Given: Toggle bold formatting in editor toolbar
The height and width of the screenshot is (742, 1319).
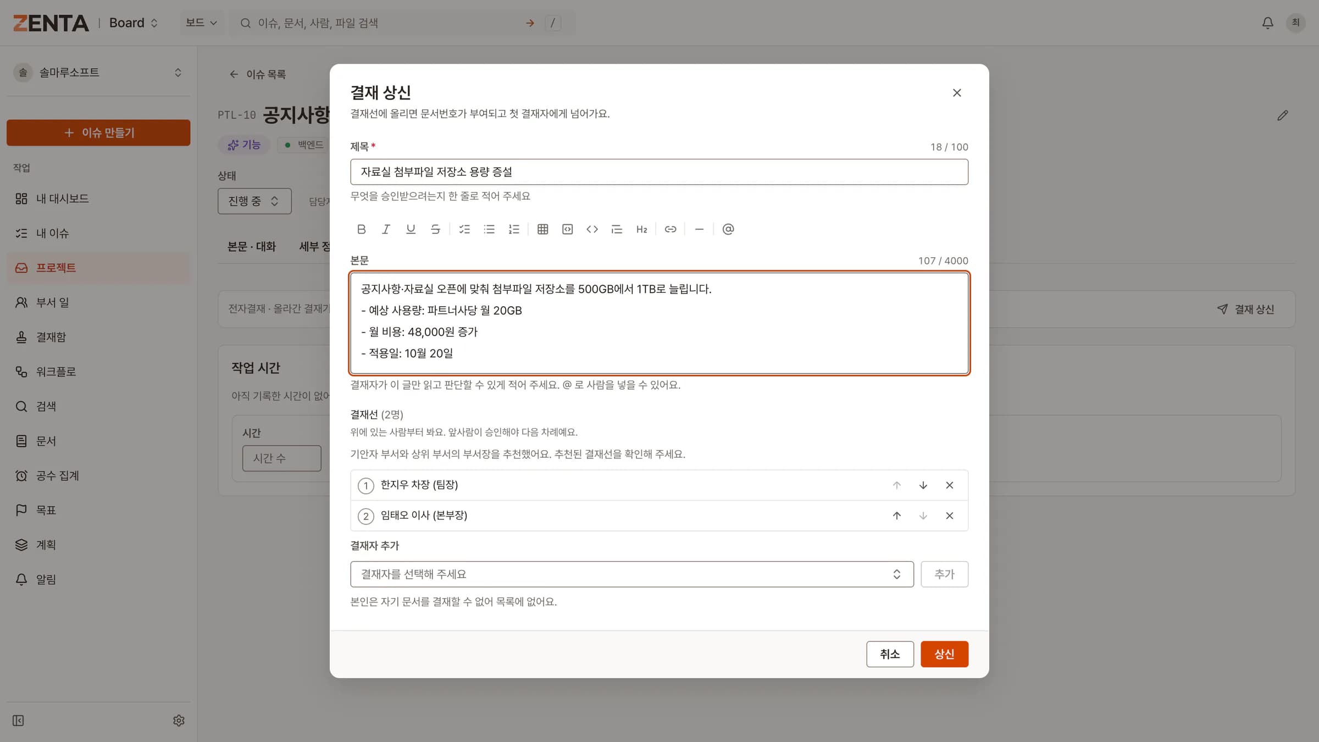Looking at the screenshot, I should (x=361, y=229).
